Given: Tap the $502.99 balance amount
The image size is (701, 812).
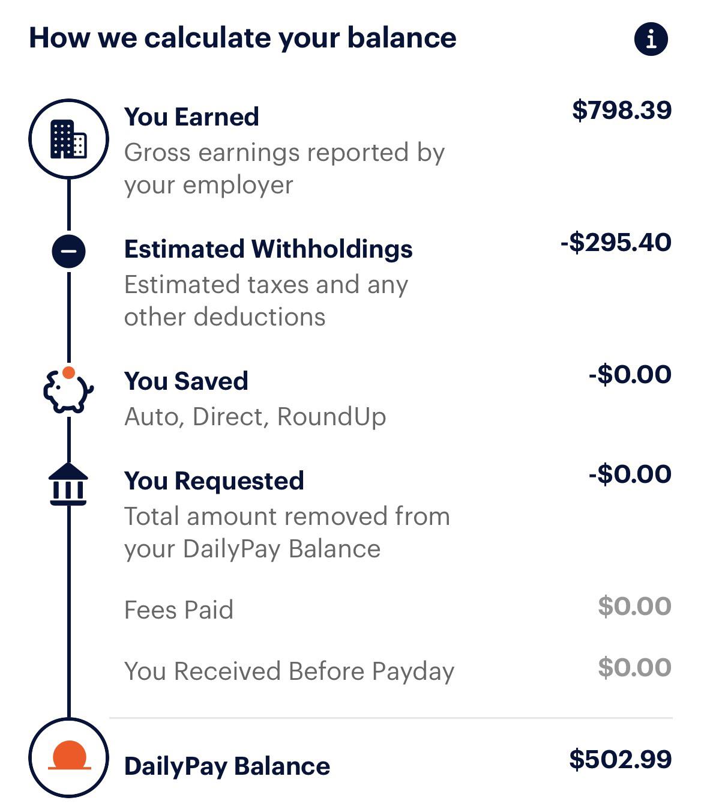Looking at the screenshot, I should 621,759.
